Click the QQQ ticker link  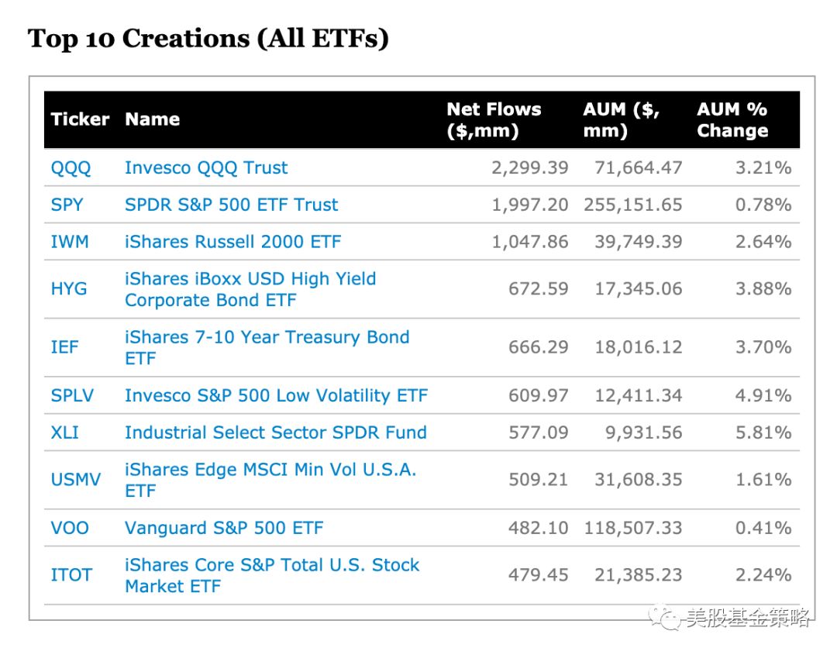pos(71,167)
